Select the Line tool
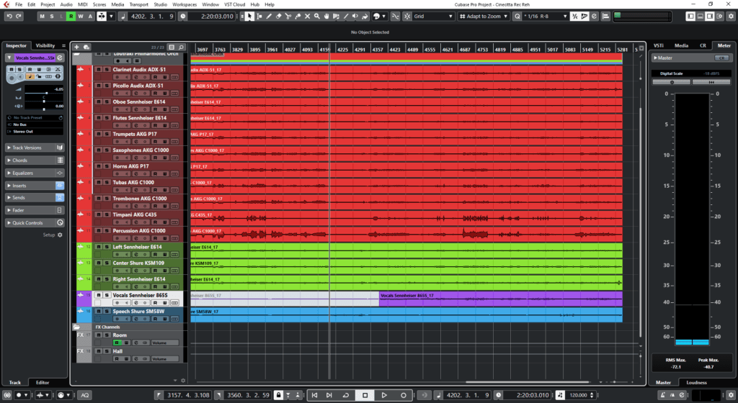 (x=346, y=16)
